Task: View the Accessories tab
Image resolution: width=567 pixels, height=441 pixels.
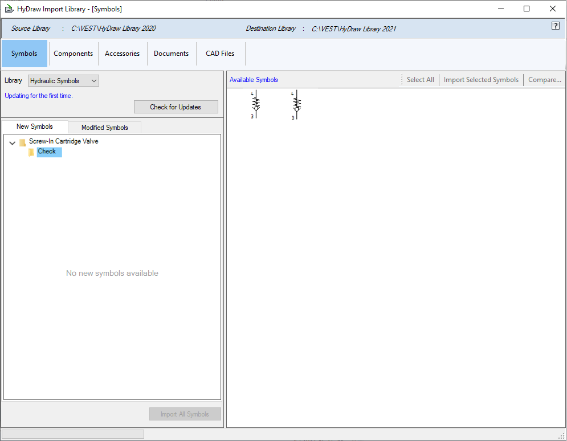Action: [x=122, y=53]
